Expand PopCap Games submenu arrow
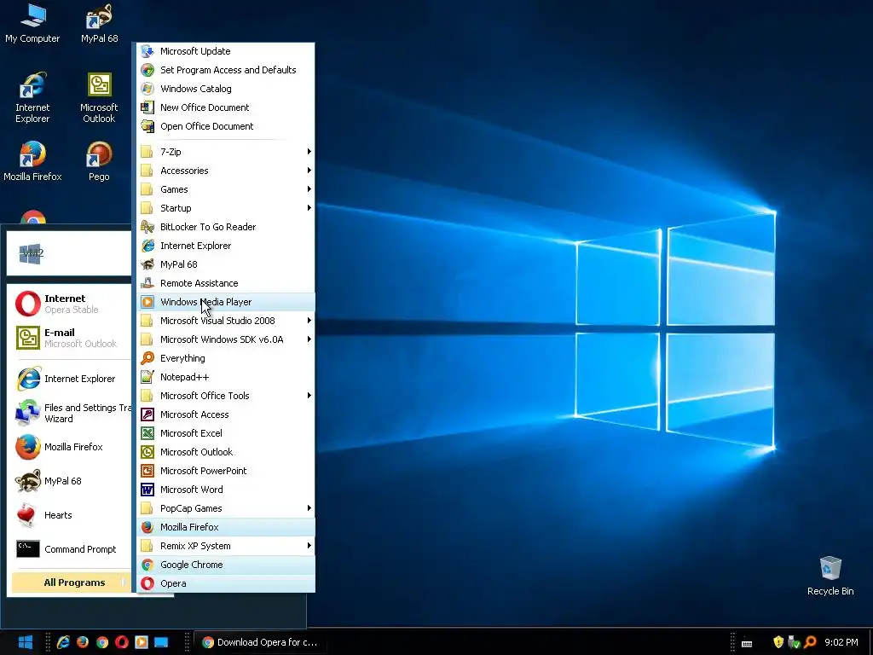The image size is (873, 655). [309, 508]
